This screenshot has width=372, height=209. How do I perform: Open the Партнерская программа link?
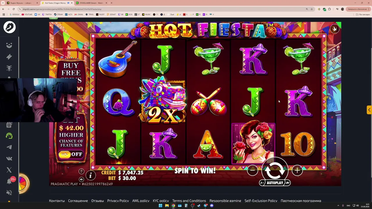301,201
